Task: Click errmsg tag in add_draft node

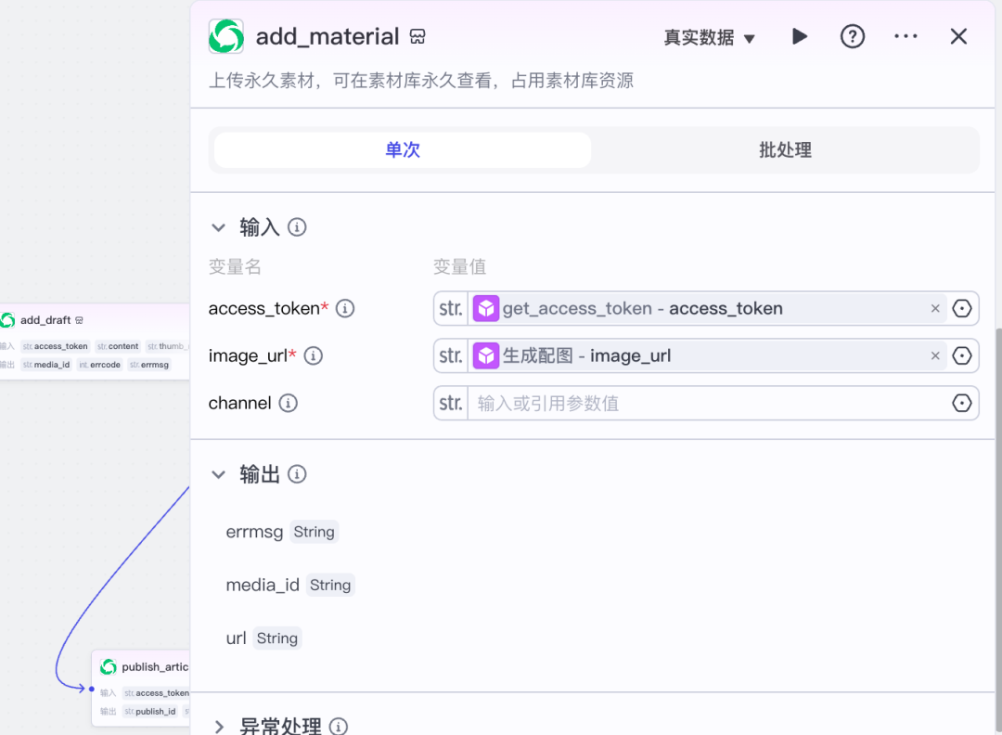Action: [x=149, y=365]
